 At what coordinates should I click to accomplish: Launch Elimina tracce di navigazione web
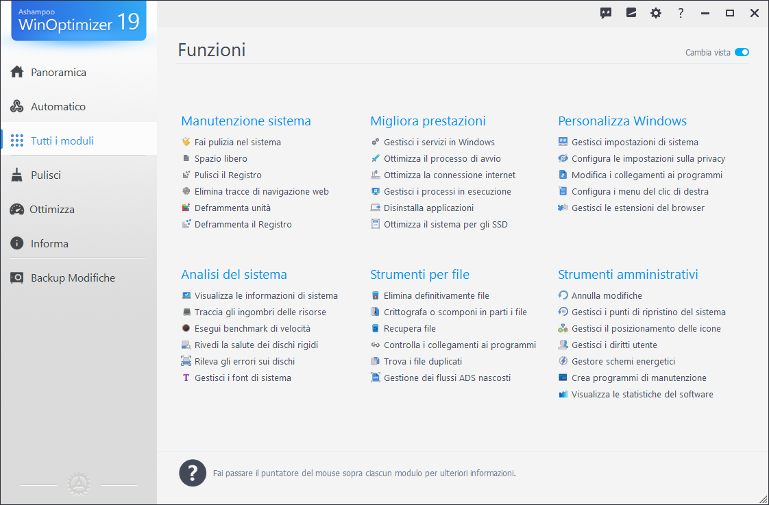261,192
